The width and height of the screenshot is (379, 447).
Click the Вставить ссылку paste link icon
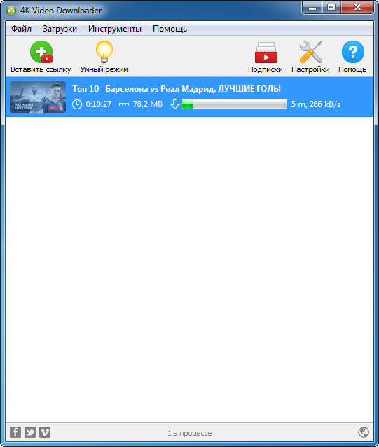(41, 52)
